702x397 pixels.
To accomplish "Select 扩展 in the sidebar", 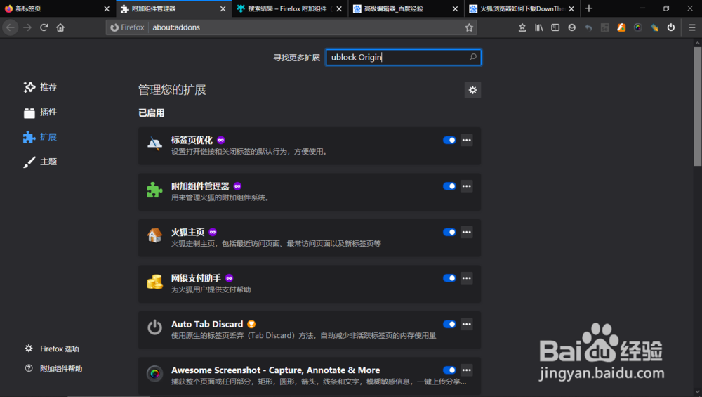I will [x=40, y=137].
